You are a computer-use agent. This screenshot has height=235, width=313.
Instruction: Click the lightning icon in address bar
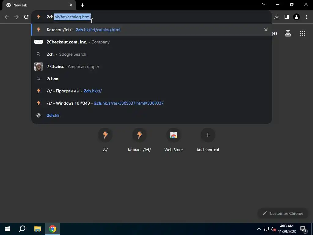pos(39,17)
